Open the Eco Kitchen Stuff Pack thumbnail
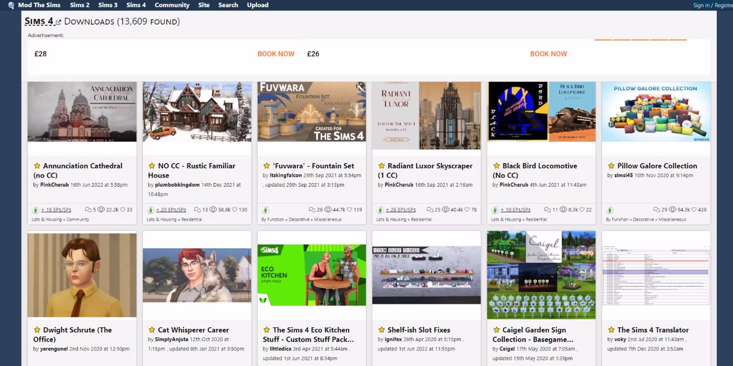 312,275
